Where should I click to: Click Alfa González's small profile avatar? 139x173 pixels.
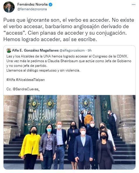click(x=9, y=50)
